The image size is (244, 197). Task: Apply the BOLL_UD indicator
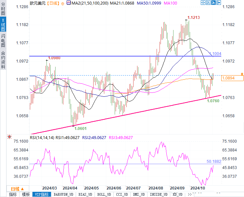[104, 194]
